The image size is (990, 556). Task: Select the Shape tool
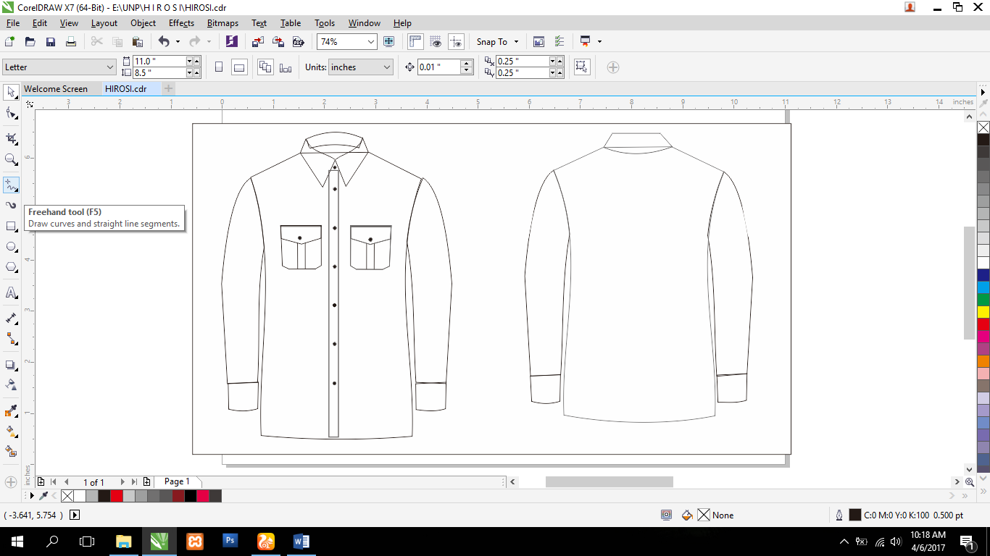tap(10, 113)
